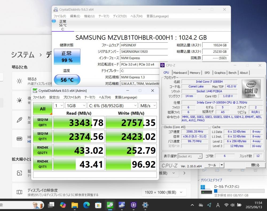Switch to CrystalDiskInfo via its taskbar icon
The height and width of the screenshot is (211, 267).
[122, 205]
